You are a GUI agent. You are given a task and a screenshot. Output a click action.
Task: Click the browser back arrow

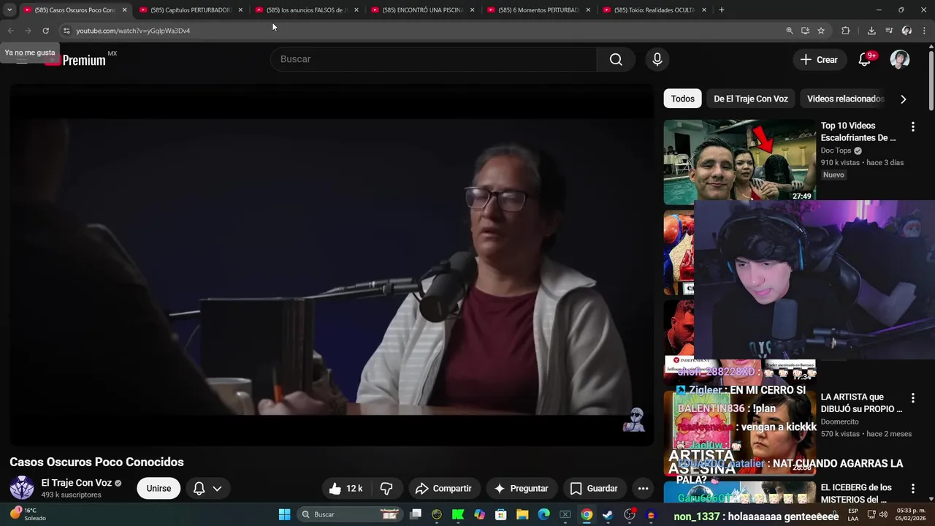point(10,31)
